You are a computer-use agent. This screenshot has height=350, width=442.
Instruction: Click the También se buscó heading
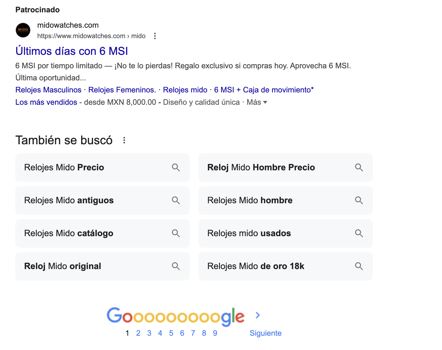click(64, 140)
